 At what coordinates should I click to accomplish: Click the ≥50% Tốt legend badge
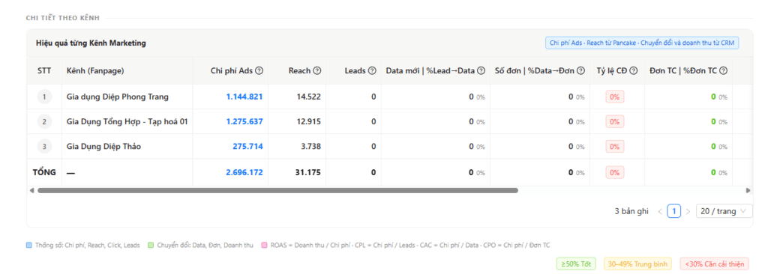576,264
